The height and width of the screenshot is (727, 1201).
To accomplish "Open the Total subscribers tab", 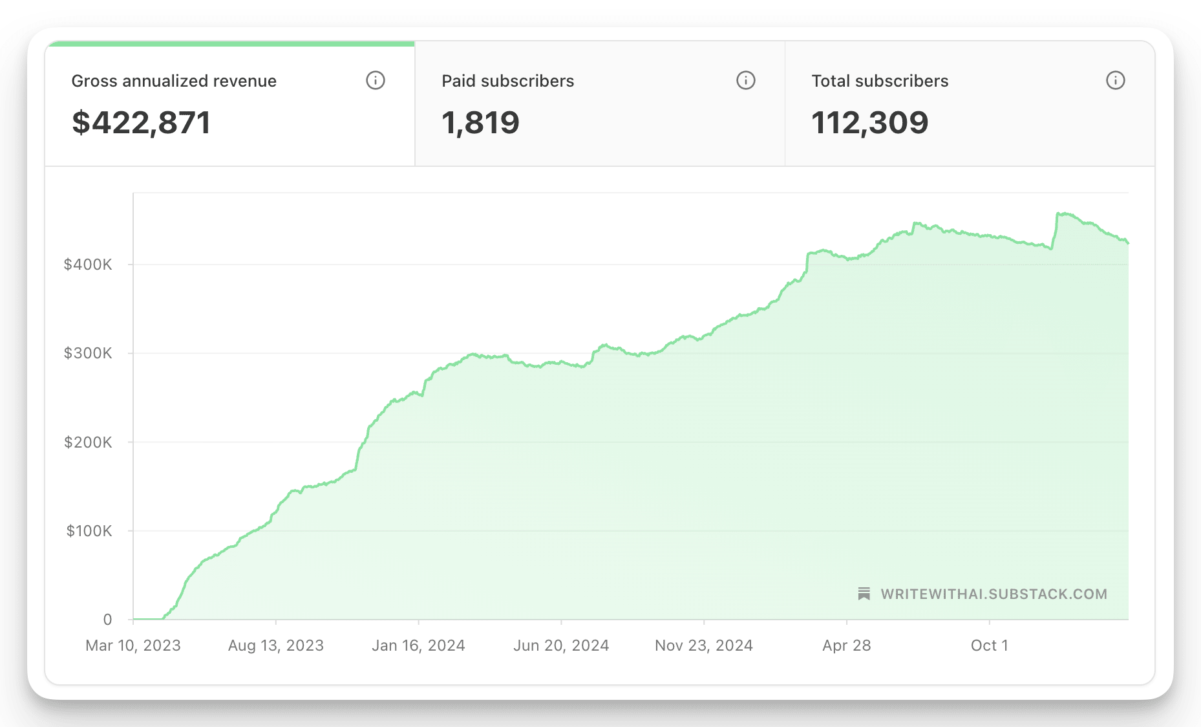I will point(880,81).
